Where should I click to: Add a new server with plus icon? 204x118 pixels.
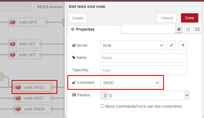(x=183, y=45)
